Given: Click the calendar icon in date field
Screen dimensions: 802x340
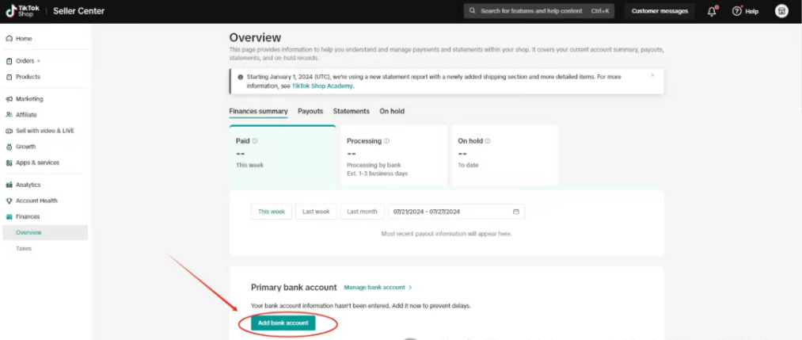Looking at the screenshot, I should [x=516, y=212].
